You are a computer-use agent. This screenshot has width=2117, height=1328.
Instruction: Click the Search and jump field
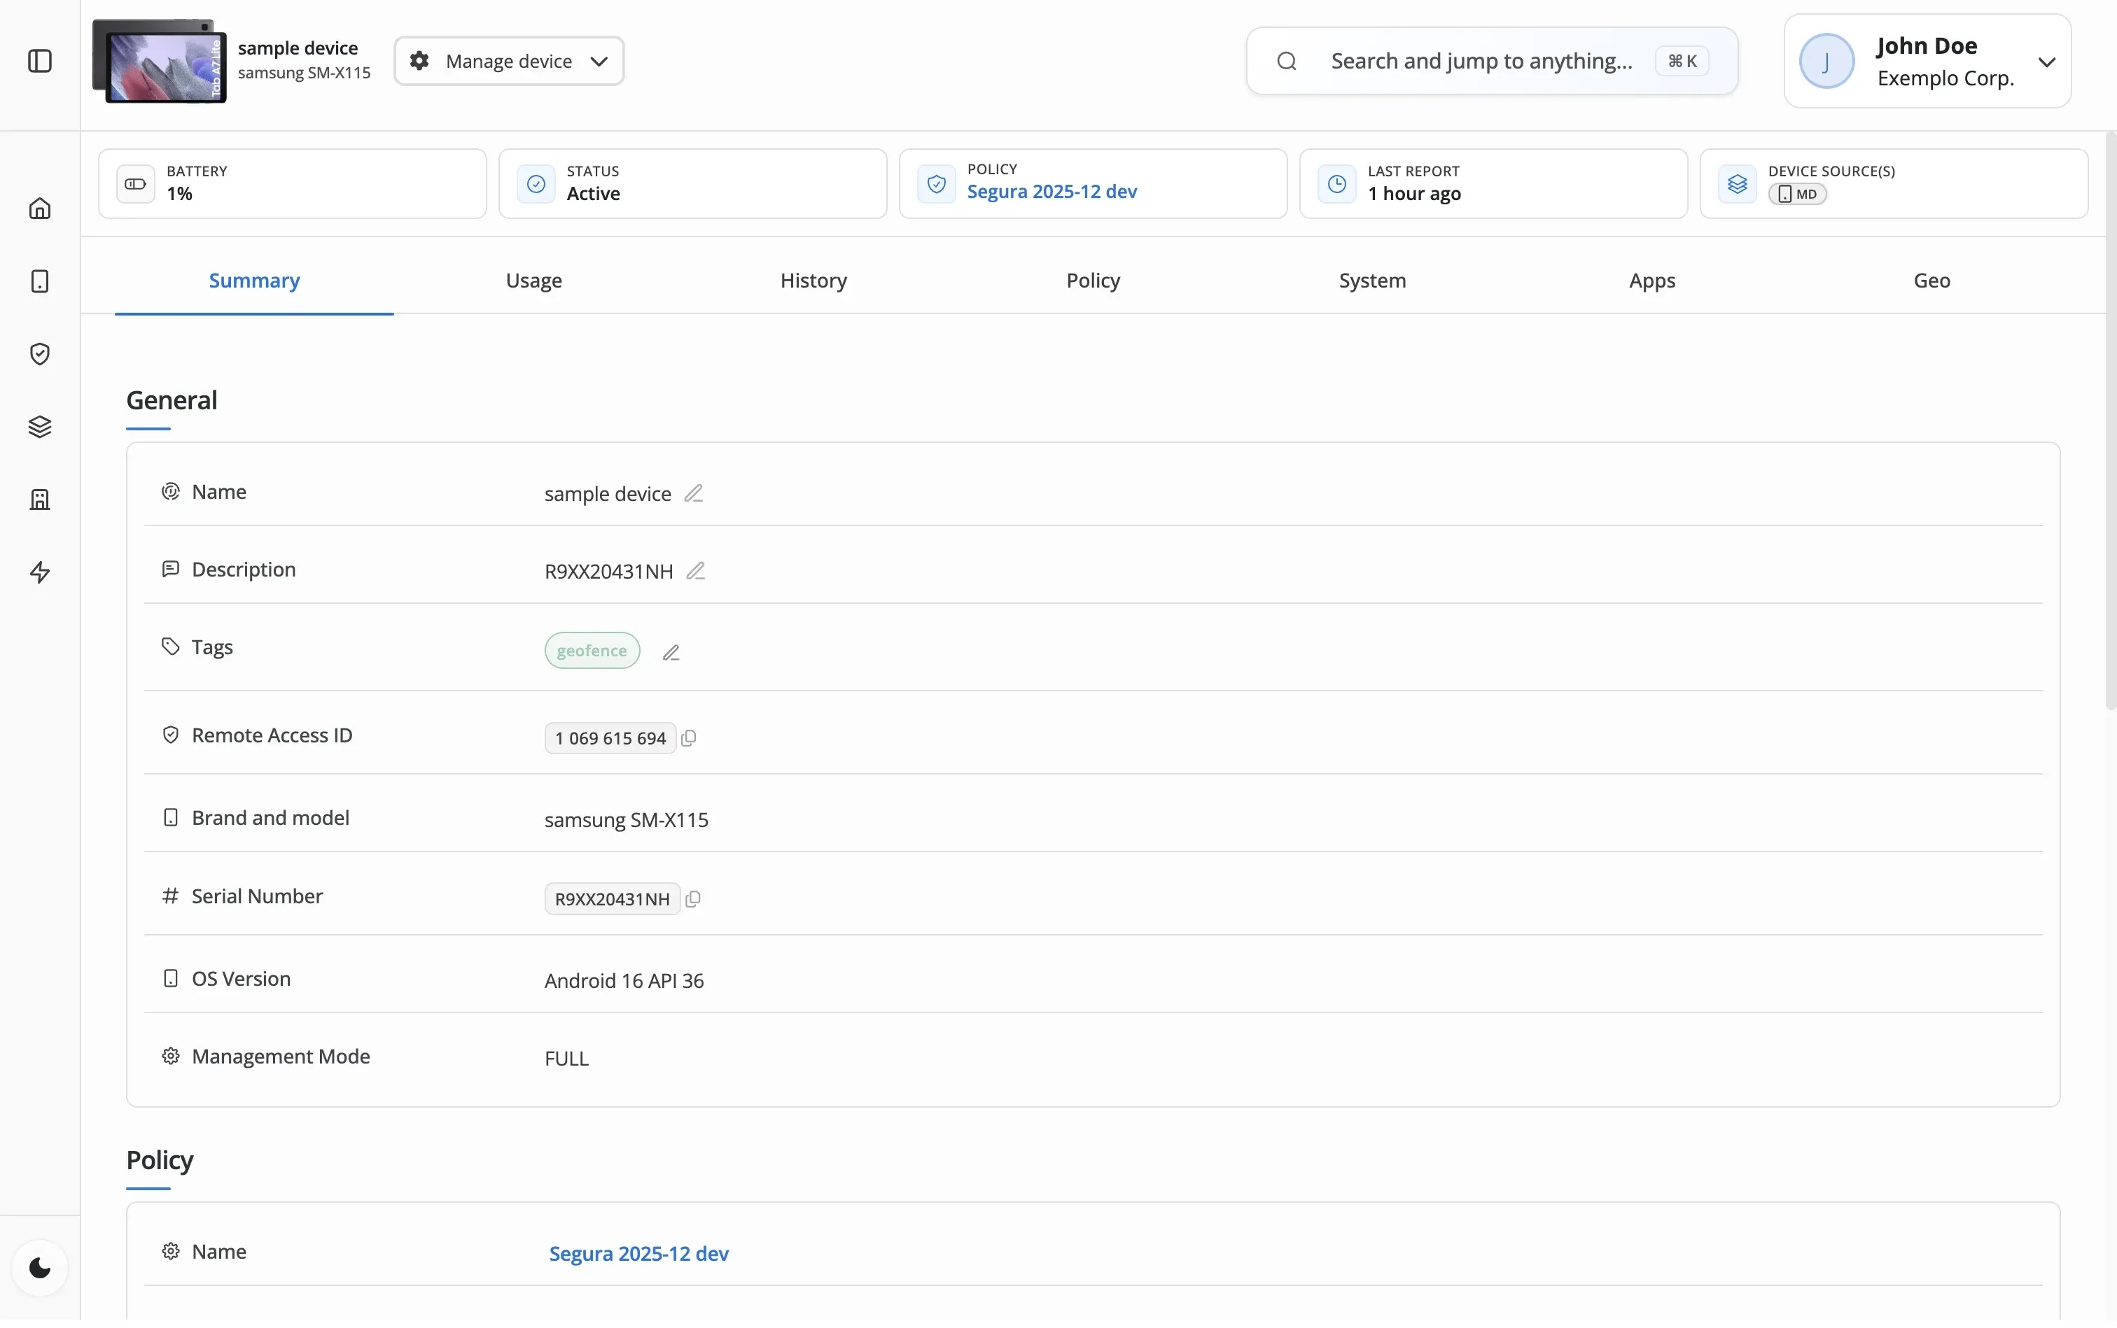pos(1481,61)
